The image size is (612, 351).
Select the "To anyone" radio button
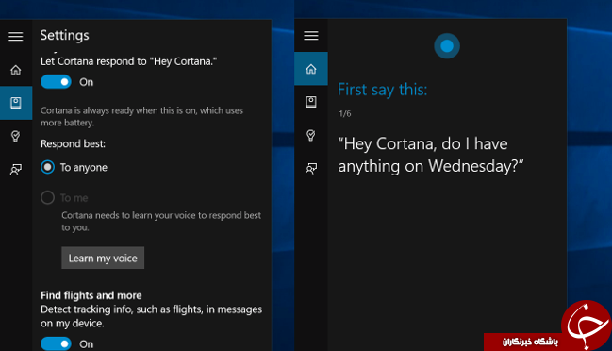pos(47,167)
